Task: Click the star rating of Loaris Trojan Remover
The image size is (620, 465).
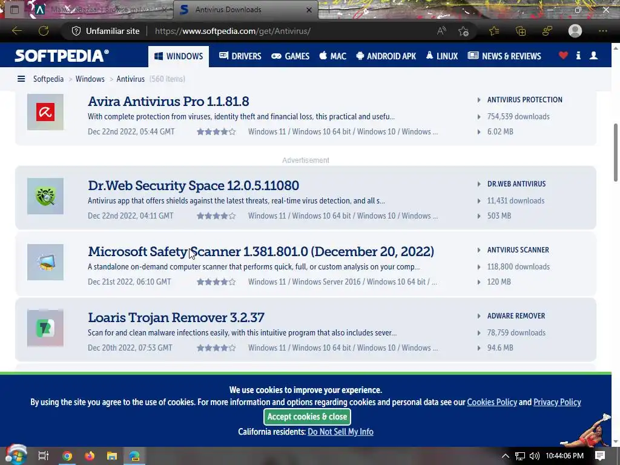Action: (216, 348)
